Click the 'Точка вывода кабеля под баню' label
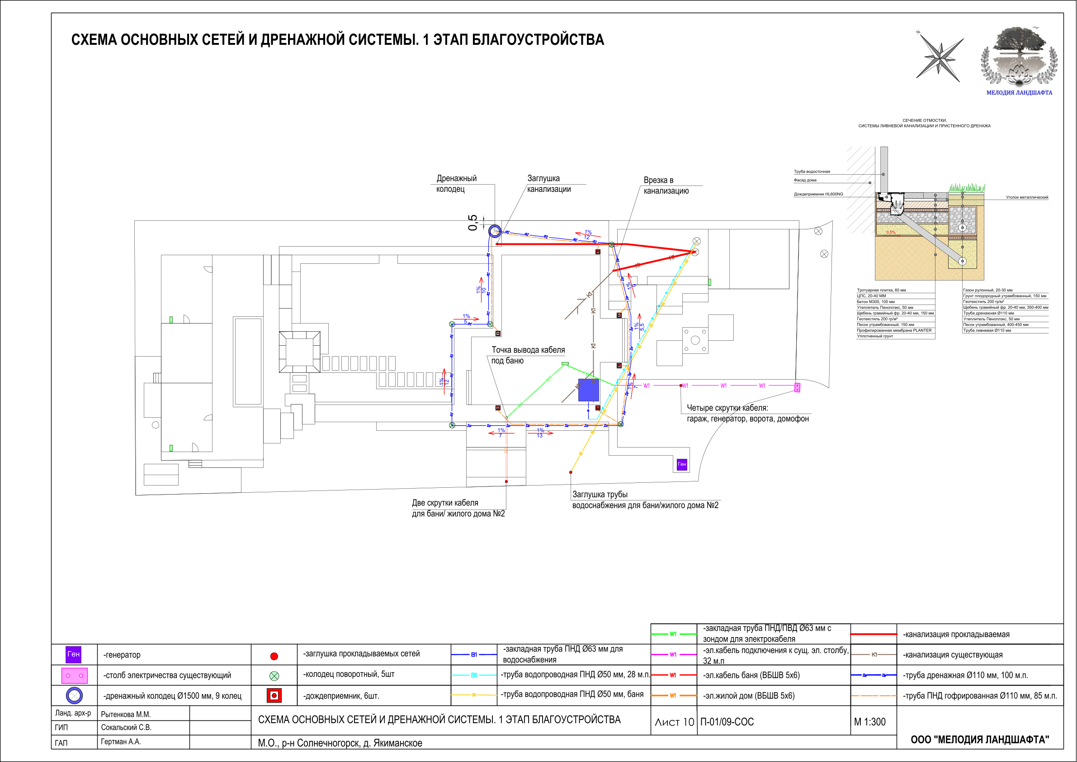The image size is (1077, 762). tap(528, 355)
